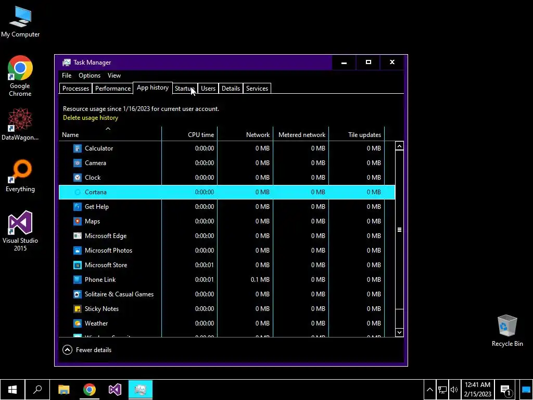Switch to the Startup tab

pyautogui.click(x=185, y=89)
